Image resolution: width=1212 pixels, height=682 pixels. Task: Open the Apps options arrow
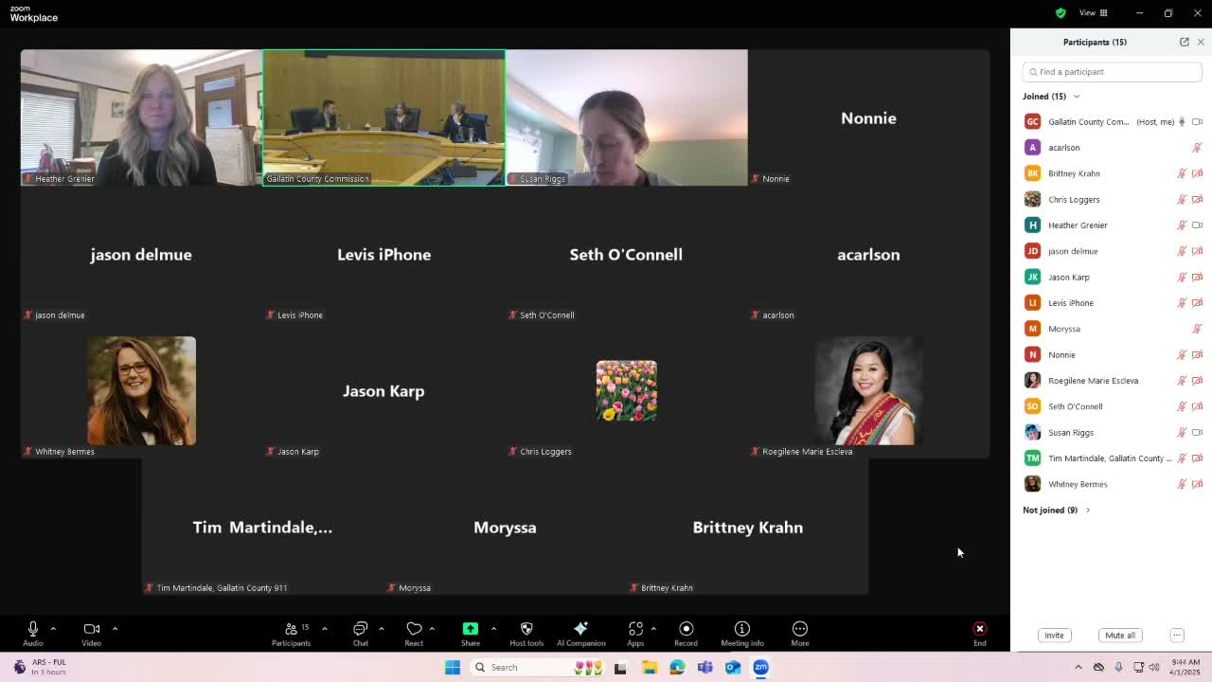tap(653, 628)
